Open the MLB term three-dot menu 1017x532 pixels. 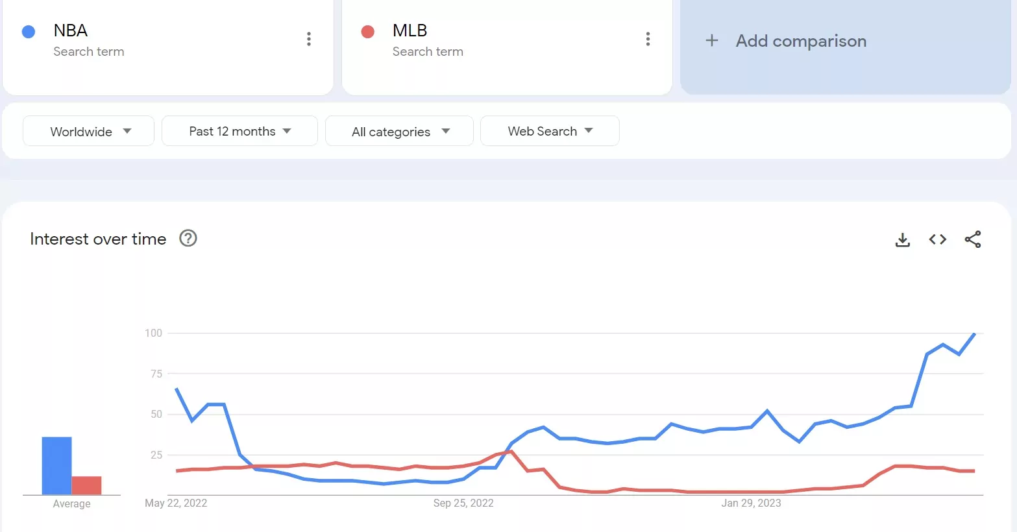[x=648, y=39]
